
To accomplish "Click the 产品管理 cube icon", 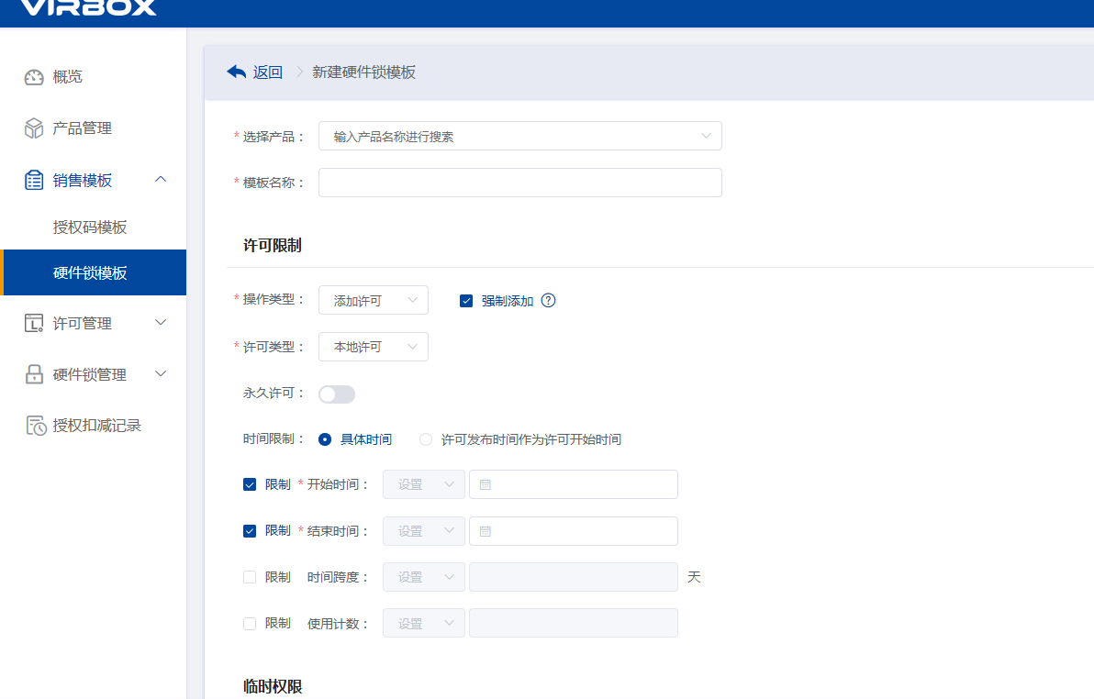I will pos(34,128).
